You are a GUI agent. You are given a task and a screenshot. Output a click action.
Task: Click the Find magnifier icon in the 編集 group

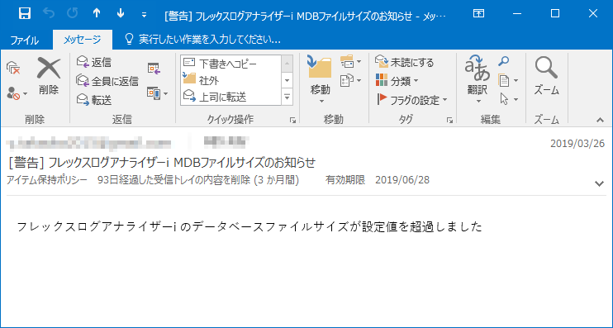pyautogui.click(x=503, y=61)
